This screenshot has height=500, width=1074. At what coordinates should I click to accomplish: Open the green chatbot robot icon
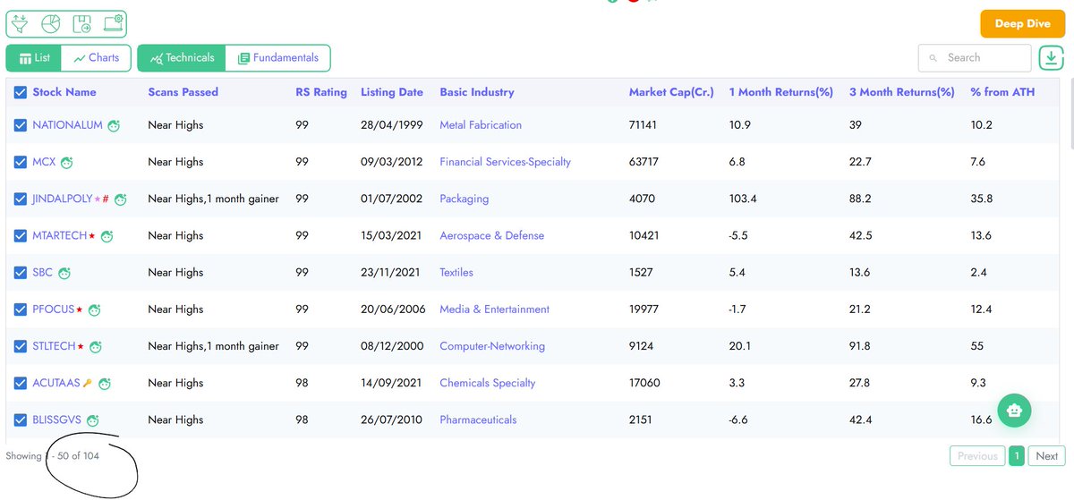pyautogui.click(x=1013, y=411)
